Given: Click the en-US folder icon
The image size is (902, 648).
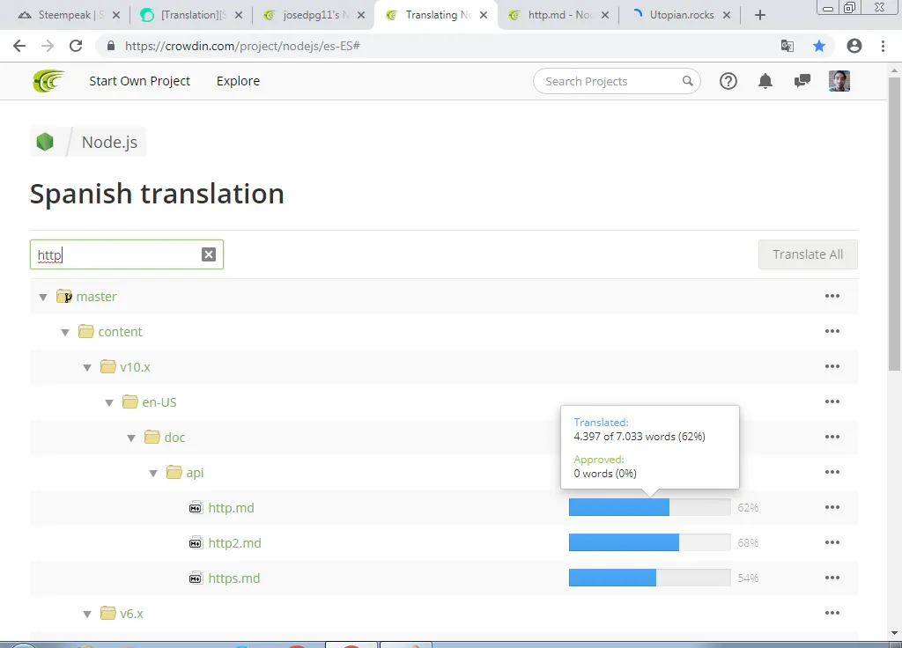Looking at the screenshot, I should 130,401.
